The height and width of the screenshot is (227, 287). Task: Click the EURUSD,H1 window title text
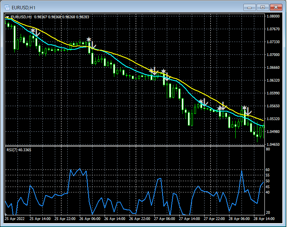[23, 8]
